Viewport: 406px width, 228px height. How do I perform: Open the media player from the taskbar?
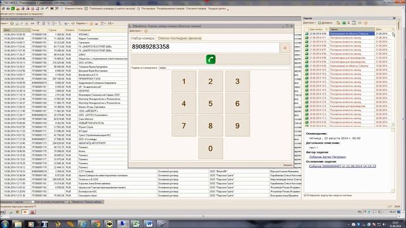point(31,224)
